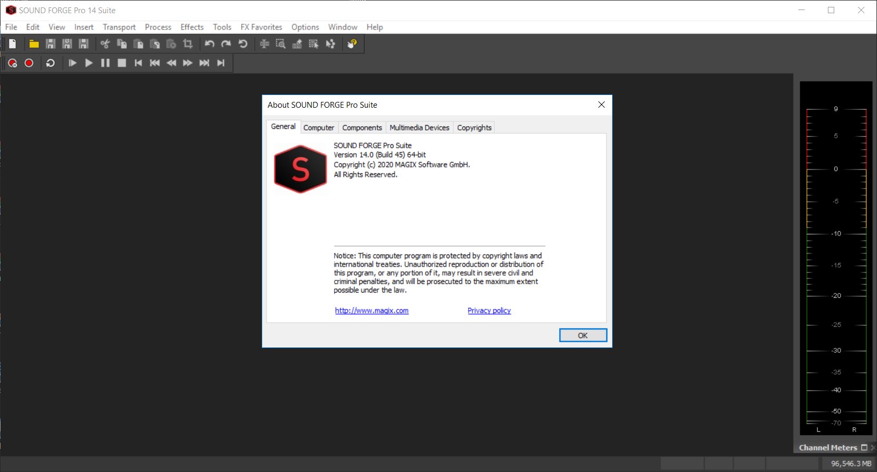Image resolution: width=877 pixels, height=472 pixels.
Task: Stop playback with the square Stop button
Action: (x=122, y=63)
